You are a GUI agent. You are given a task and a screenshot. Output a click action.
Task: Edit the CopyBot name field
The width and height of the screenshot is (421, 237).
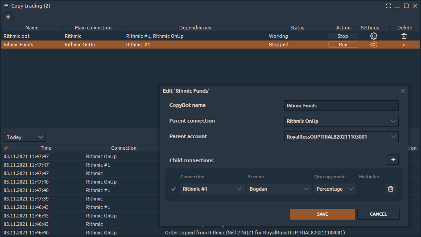click(x=341, y=106)
